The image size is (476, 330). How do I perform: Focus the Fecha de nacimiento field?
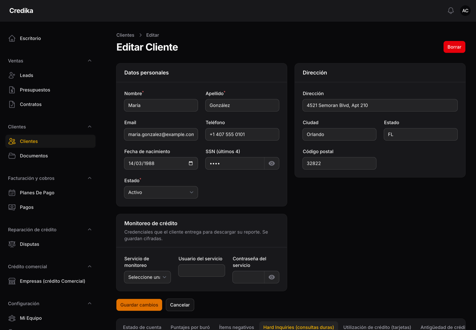[x=161, y=163]
